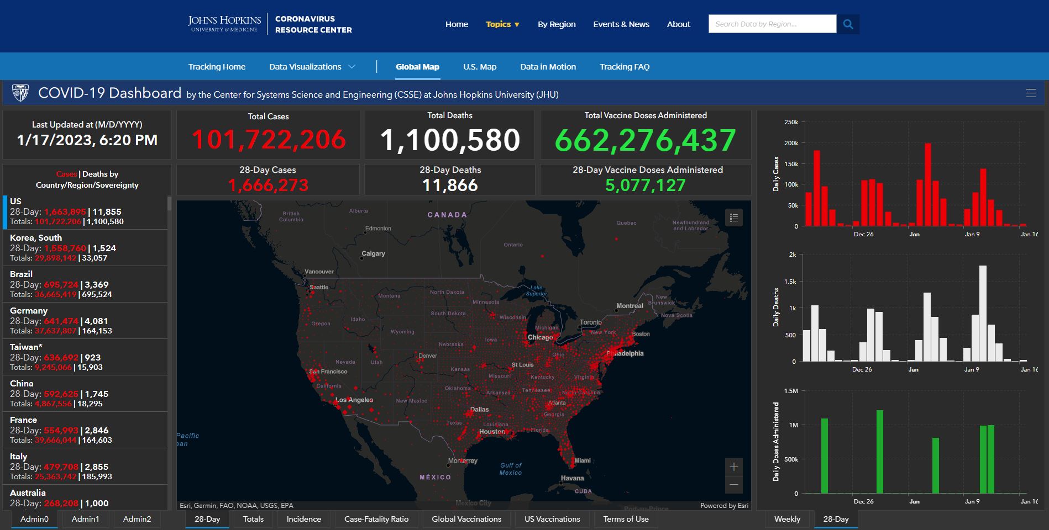Click the Total Cases figure 101,722,206
The image size is (1049, 530).
point(269,140)
